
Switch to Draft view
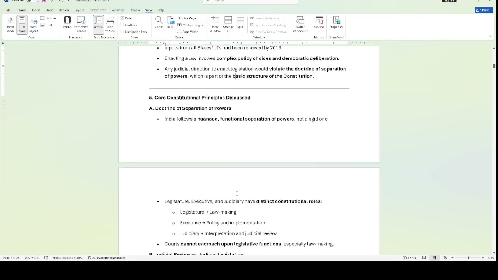tap(46, 25)
